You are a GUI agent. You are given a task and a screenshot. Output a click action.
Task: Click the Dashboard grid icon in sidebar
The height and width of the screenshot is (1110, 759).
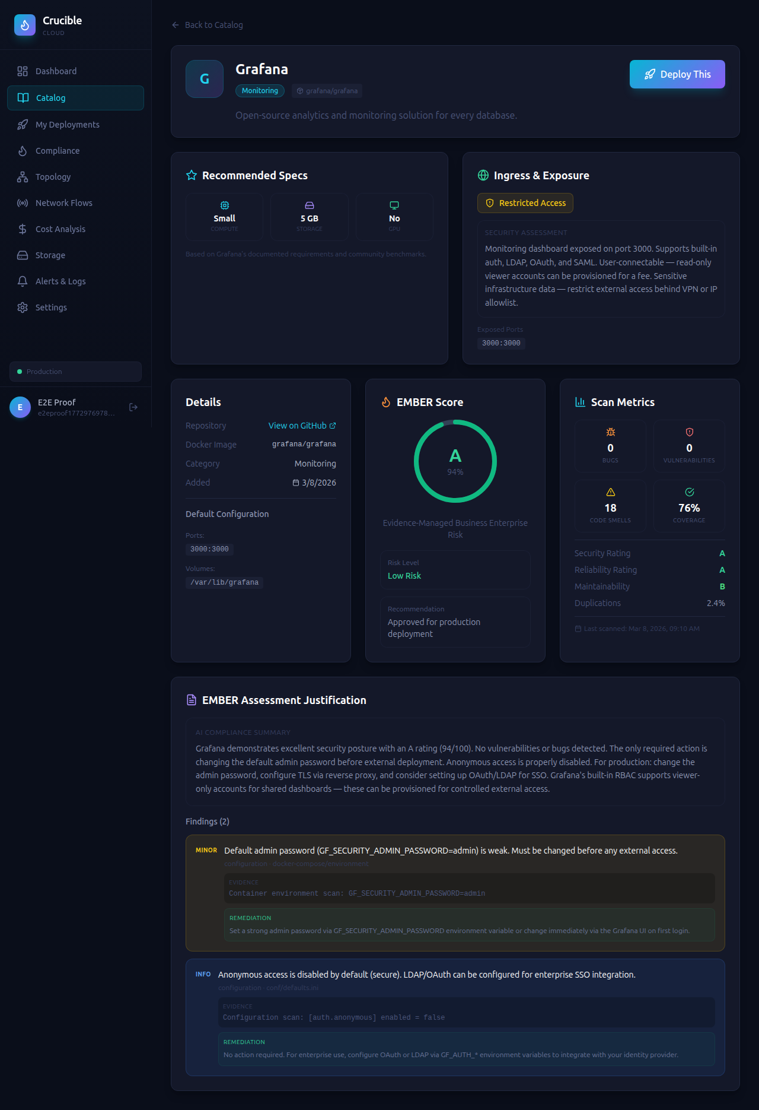click(23, 71)
